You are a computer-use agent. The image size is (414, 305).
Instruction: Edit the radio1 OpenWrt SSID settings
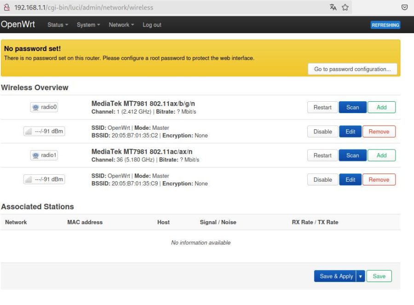click(350, 179)
